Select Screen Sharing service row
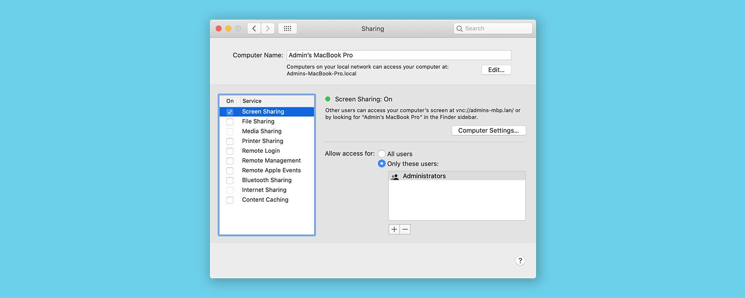 (267, 112)
